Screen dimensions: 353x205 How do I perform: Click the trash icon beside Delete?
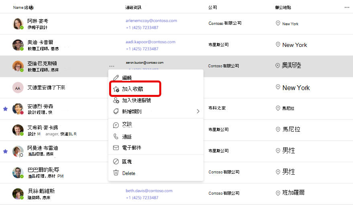point(116,173)
